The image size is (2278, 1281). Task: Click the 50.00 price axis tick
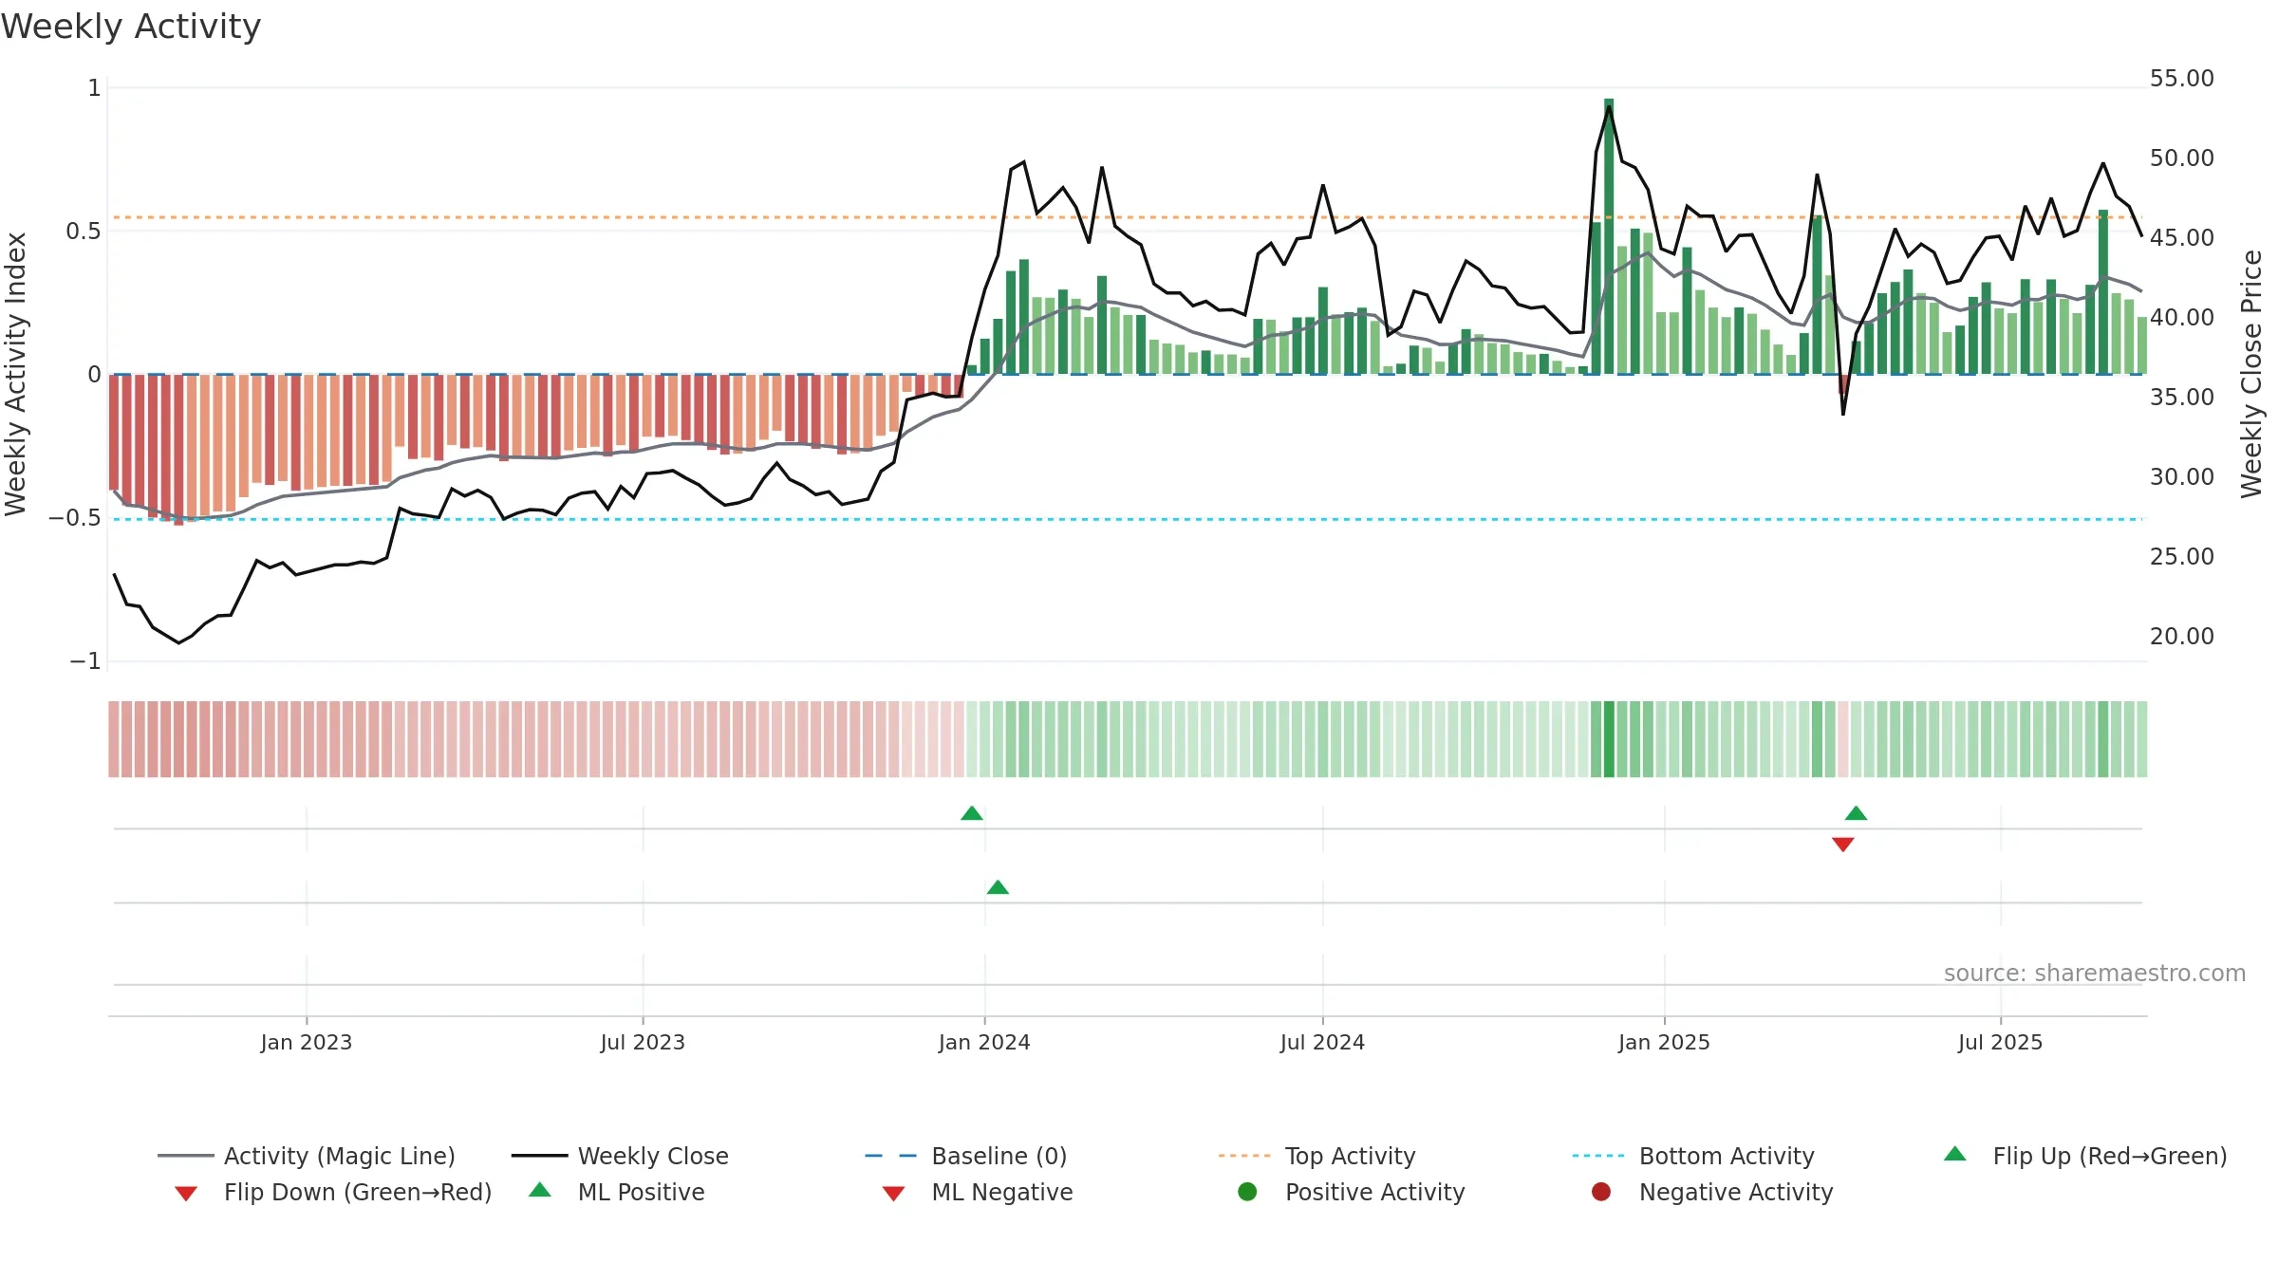2181,158
